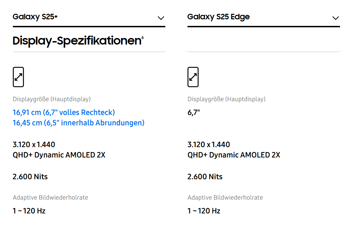
Task: Click Adaptive Bildwiederholrate label for S25 Edge
Action: click(x=225, y=198)
